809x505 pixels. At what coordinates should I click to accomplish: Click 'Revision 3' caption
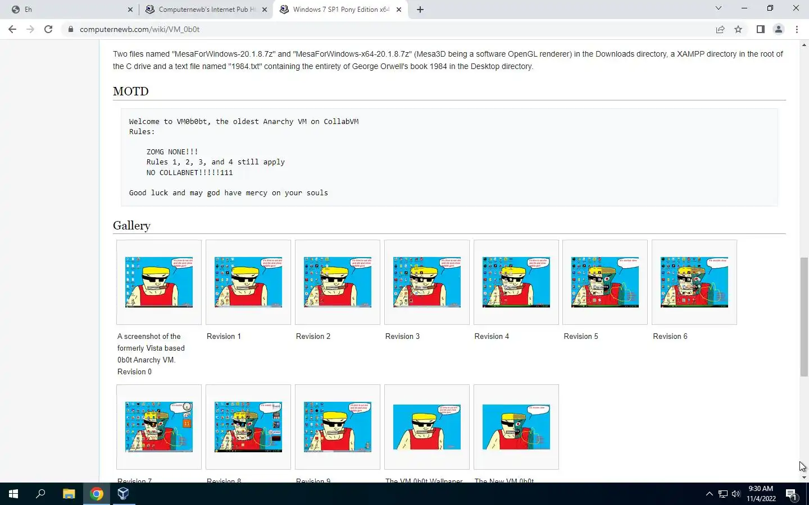[402, 336]
